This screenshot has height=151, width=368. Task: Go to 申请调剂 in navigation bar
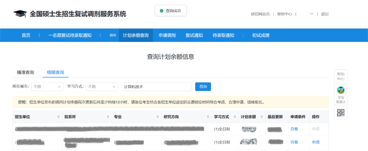pos(167,35)
